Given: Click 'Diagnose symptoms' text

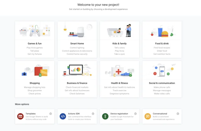Looking at the screenshot, I should coord(119,93).
